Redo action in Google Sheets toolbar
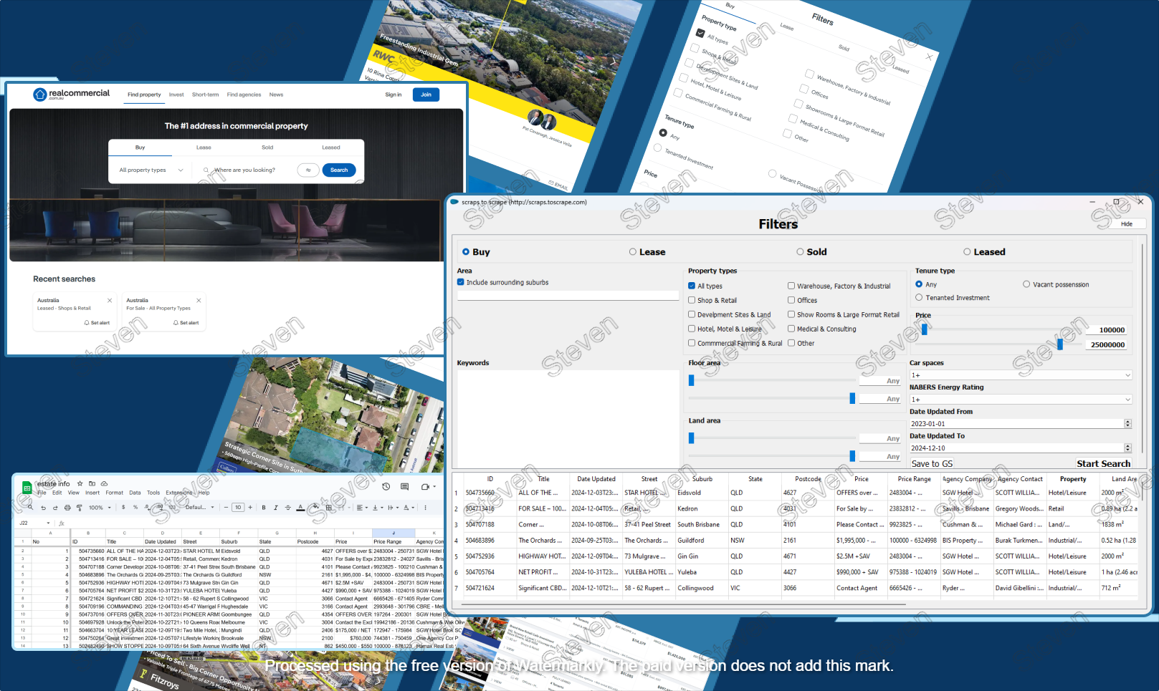The image size is (1159, 691). click(x=55, y=508)
